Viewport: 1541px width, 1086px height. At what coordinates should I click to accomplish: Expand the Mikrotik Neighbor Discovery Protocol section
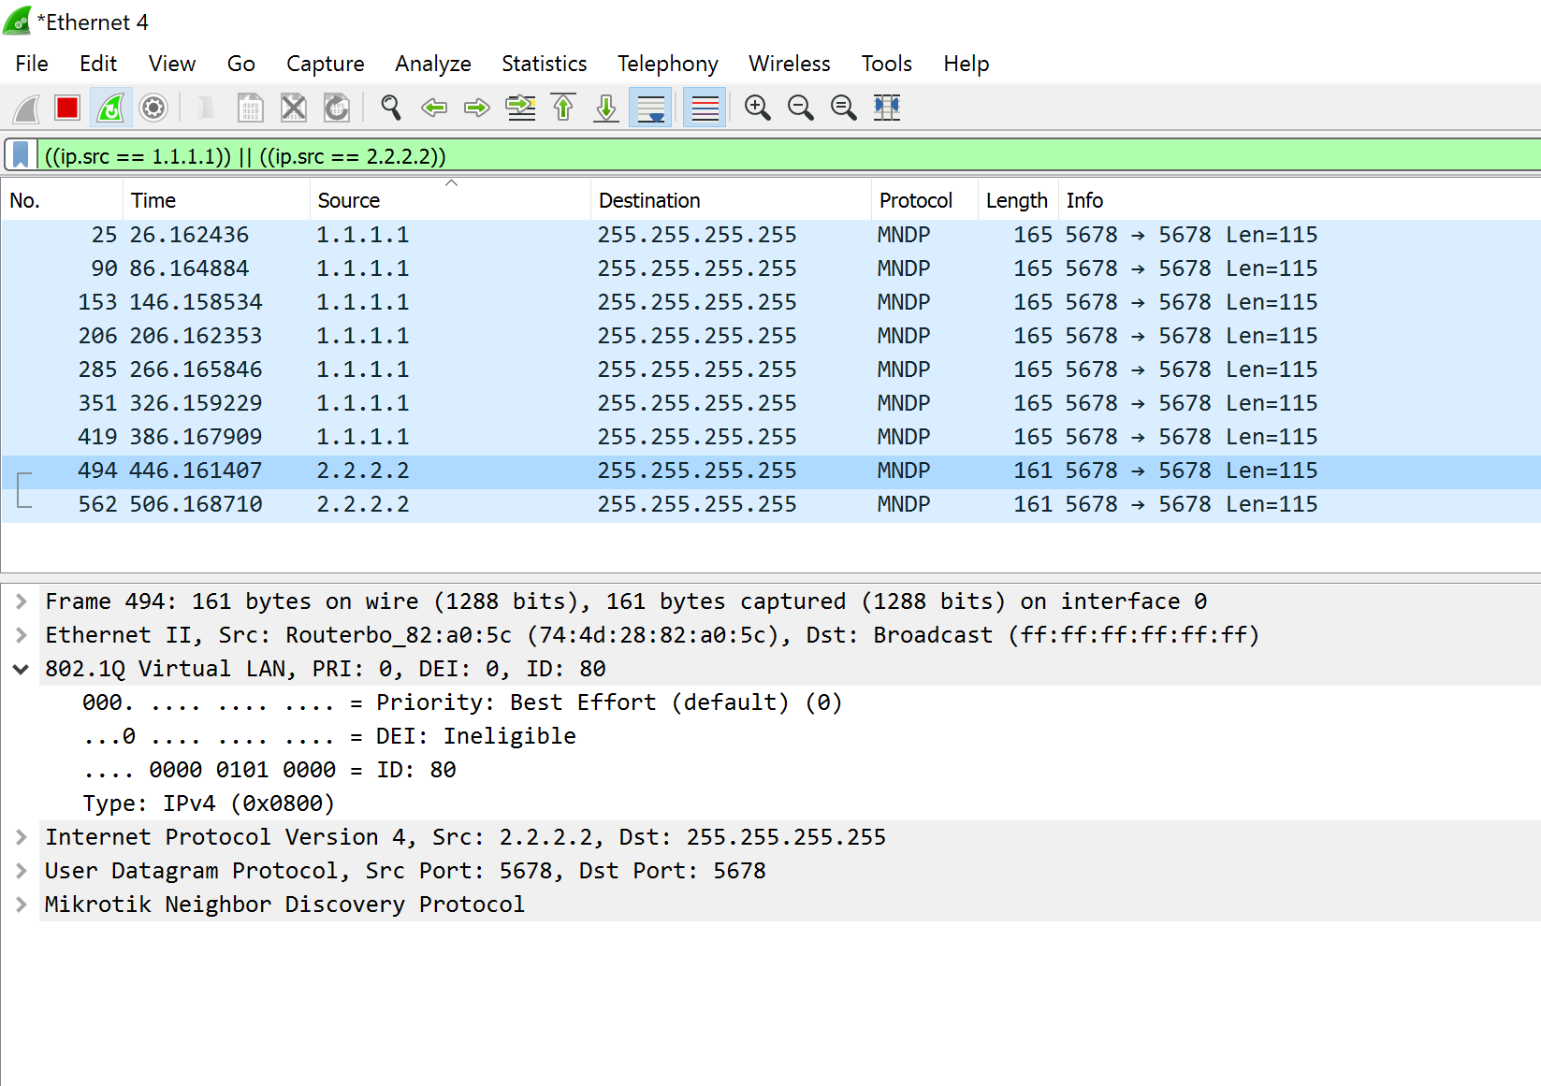[21, 905]
